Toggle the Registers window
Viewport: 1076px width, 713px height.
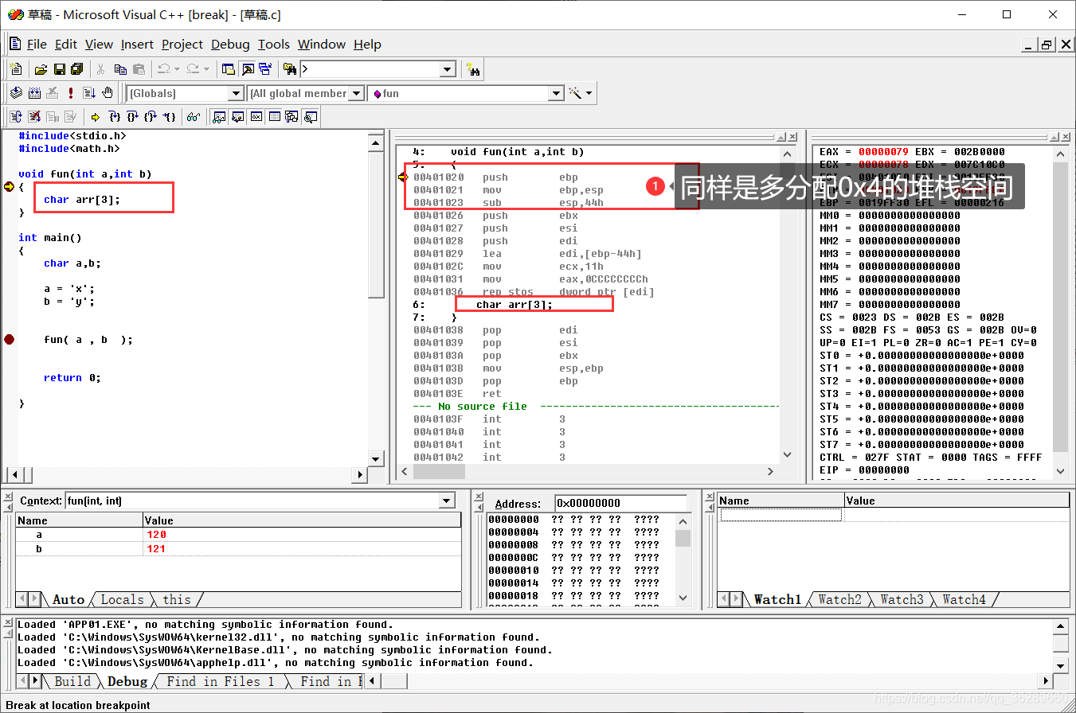click(256, 117)
